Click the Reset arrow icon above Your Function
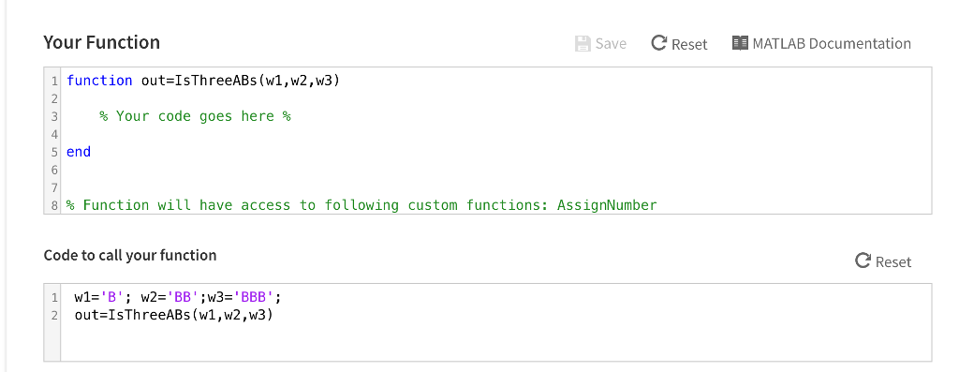 (x=658, y=43)
